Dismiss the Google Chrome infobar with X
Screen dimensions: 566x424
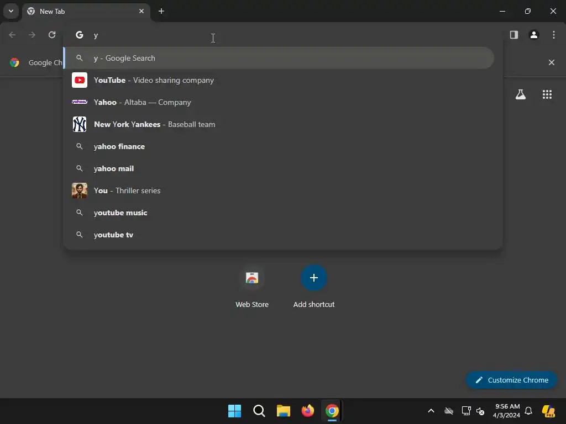(552, 62)
